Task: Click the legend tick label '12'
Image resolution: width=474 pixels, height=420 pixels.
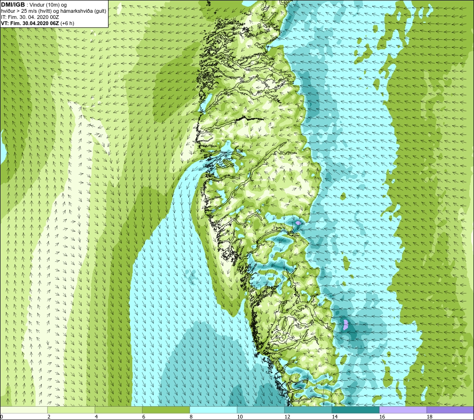Action: (x=287, y=417)
